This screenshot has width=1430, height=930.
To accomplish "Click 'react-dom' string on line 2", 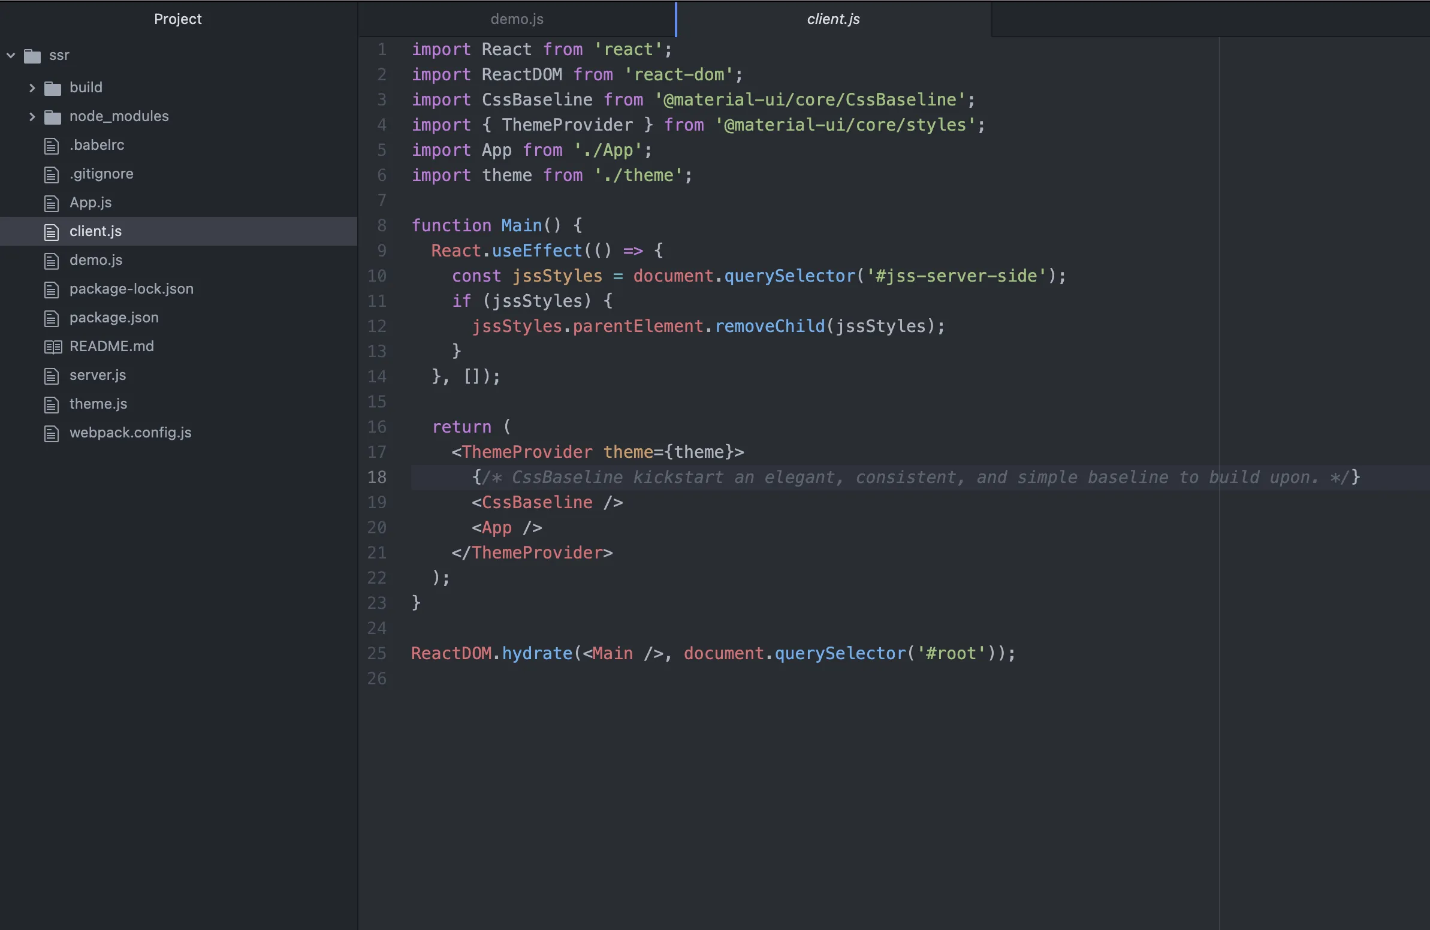I will [x=678, y=74].
